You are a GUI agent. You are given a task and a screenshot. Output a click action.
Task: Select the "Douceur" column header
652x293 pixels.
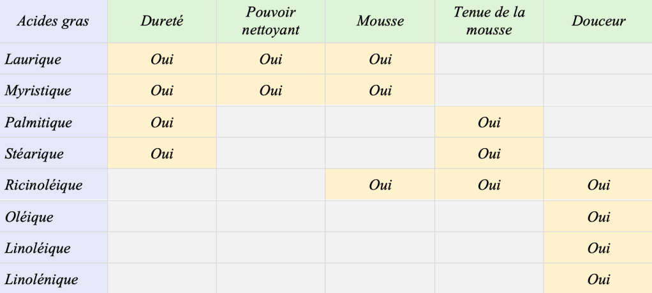click(598, 22)
